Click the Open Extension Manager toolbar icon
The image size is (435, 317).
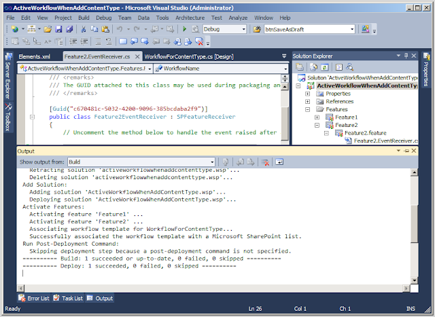366,29
